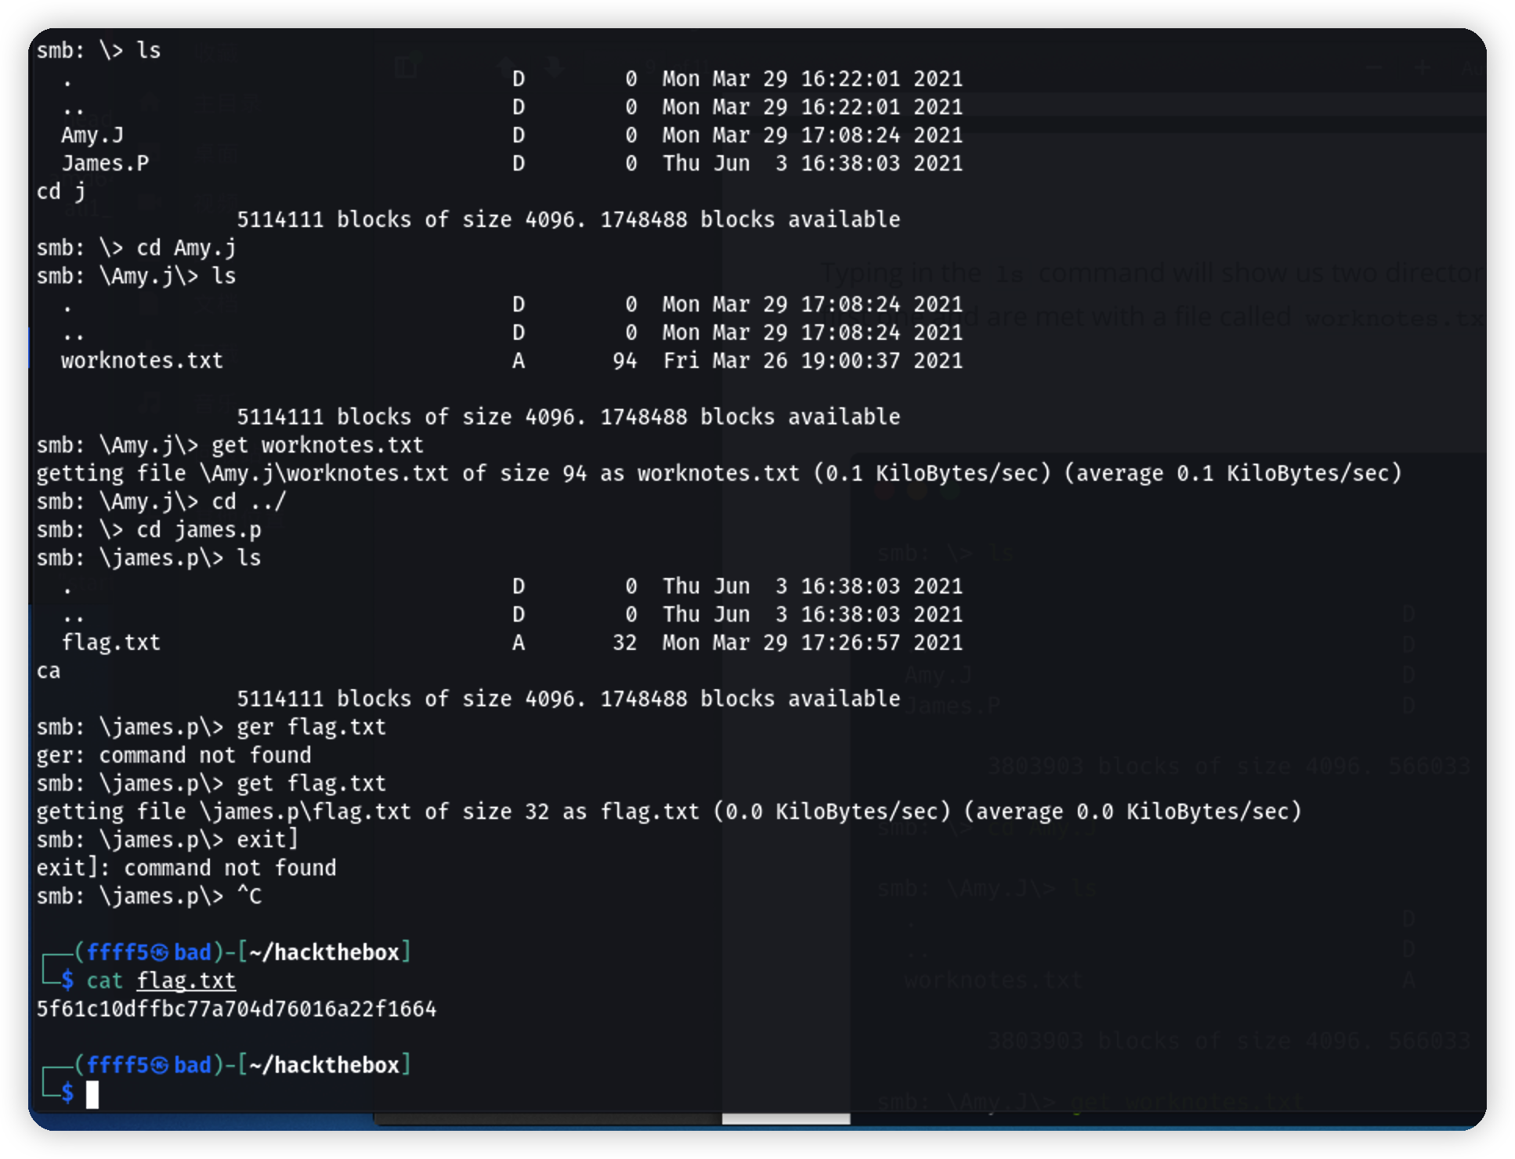The image size is (1515, 1159).
Task: Click the 'getting file \Amy.j\worknotes.txt' output line
Action: click(719, 474)
